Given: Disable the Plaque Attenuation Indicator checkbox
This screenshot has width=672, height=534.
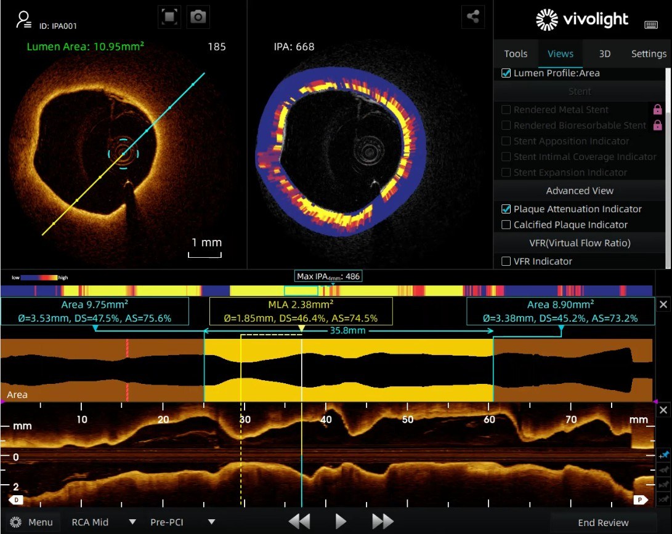Looking at the screenshot, I should pos(506,209).
